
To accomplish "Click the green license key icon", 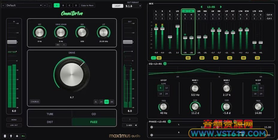I will [23, 136].
